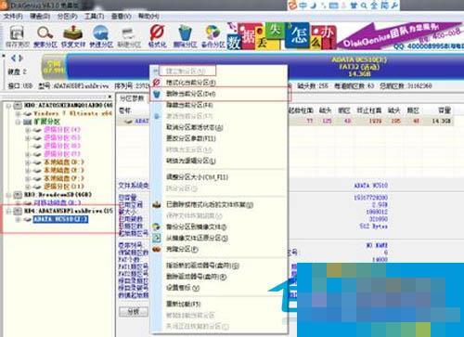
Task: Choose Hide Current Partition (F4)
Action: (189, 105)
